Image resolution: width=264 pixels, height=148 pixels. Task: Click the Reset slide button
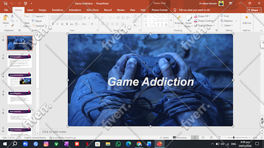(37, 21)
